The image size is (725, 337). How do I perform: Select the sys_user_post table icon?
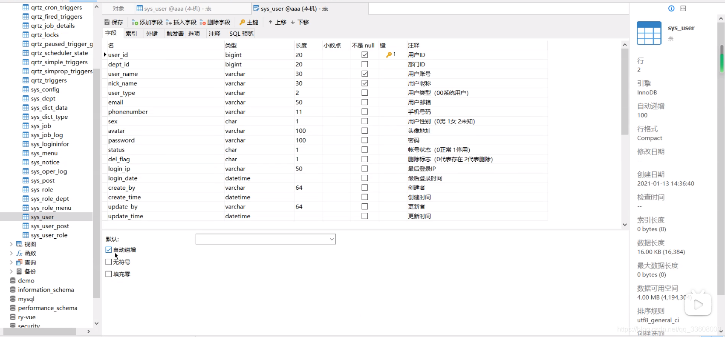26,226
